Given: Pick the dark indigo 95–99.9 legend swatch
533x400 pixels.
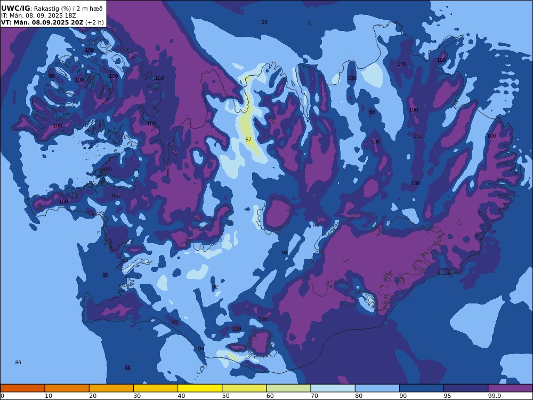Looking at the screenshot, I should [x=466, y=388].
